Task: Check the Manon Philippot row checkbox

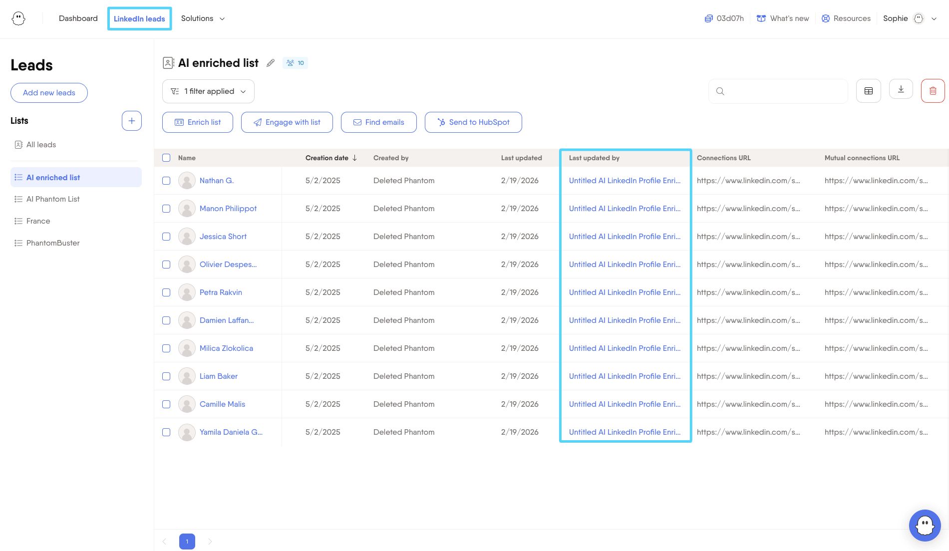Action: click(166, 209)
